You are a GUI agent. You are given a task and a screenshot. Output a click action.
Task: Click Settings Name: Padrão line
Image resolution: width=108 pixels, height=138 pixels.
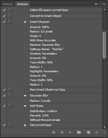pyautogui.click(x=47, y=49)
